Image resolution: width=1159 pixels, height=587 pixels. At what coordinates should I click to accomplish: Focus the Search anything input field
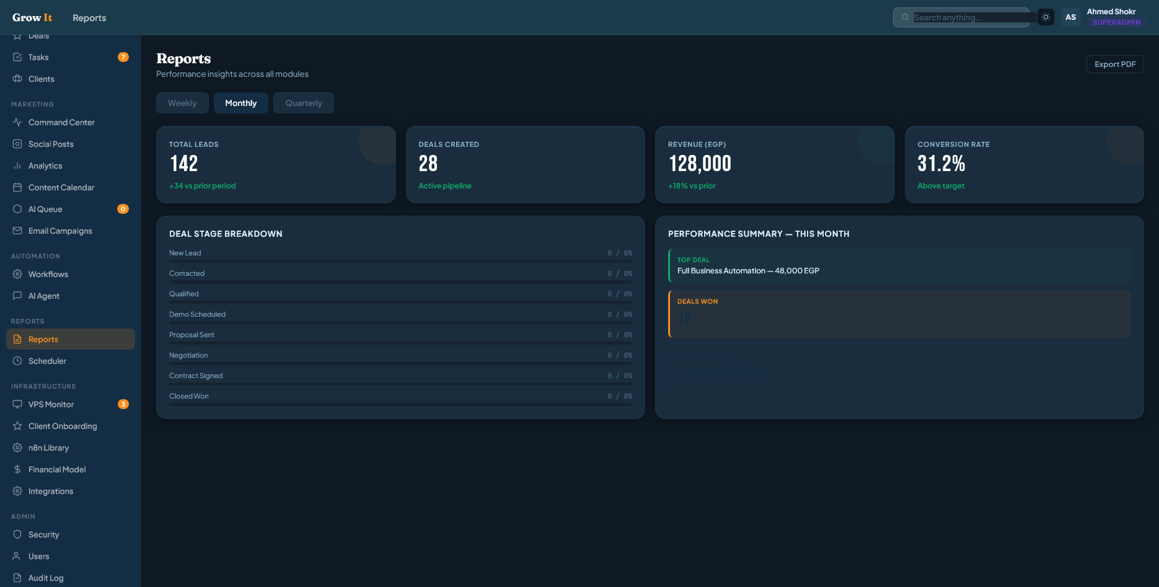(970, 17)
